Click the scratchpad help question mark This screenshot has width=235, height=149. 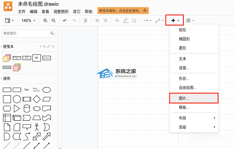point(40,47)
